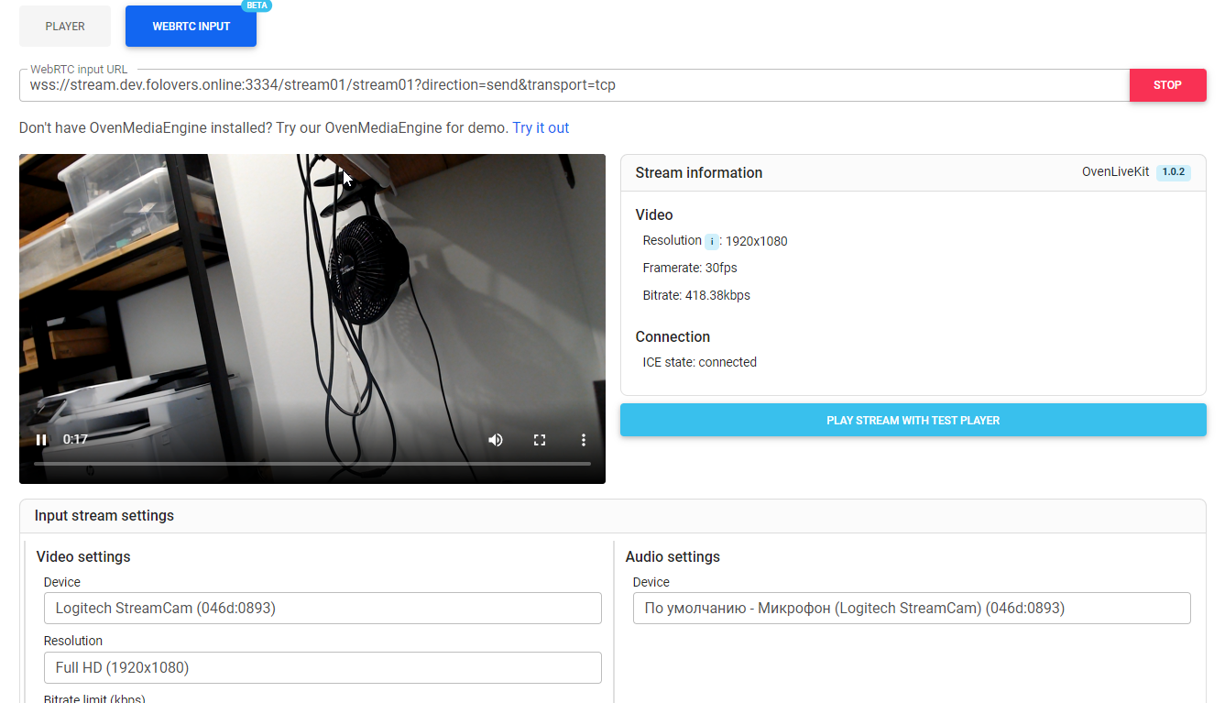Mute the video player audio
Viewport: 1225px width, 703px height.
tap(496, 440)
